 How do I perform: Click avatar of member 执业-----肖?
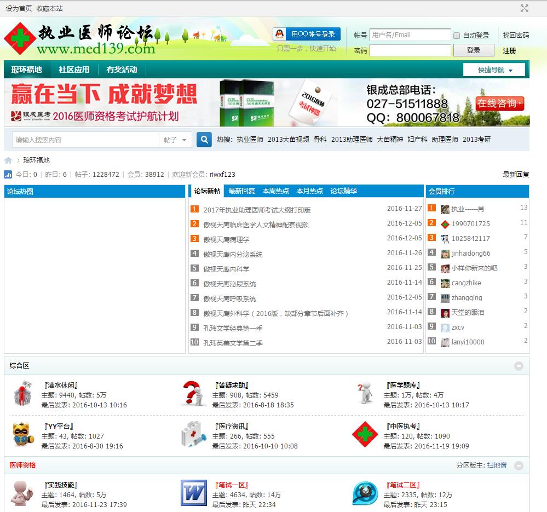445,209
